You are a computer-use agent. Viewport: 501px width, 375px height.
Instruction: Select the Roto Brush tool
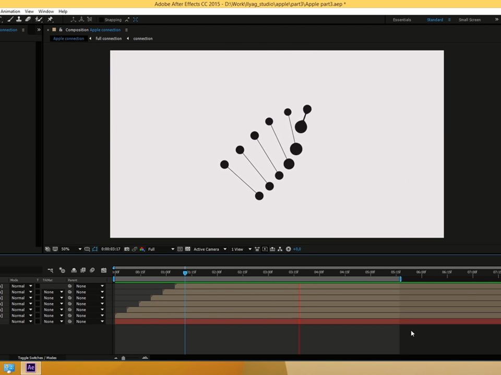pyautogui.click(x=39, y=19)
